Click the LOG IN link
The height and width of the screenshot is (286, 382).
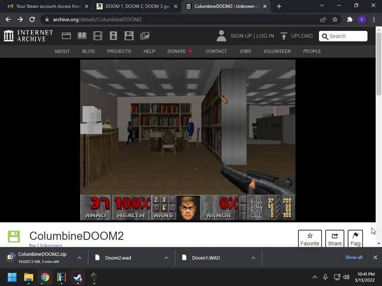pyautogui.click(x=265, y=36)
